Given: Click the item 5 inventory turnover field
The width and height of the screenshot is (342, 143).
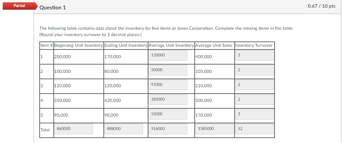Looking at the screenshot, I should tap(254, 114).
